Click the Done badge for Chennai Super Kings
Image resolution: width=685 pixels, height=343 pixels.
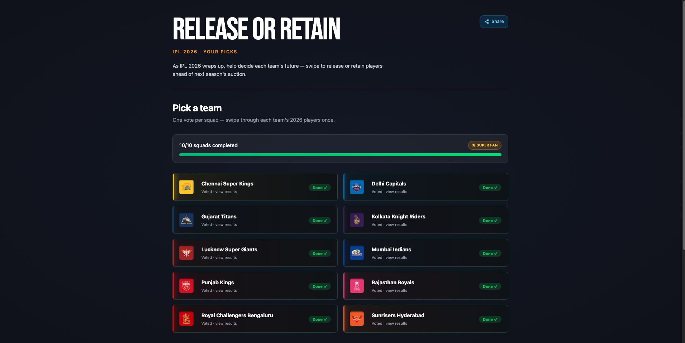[x=320, y=188]
